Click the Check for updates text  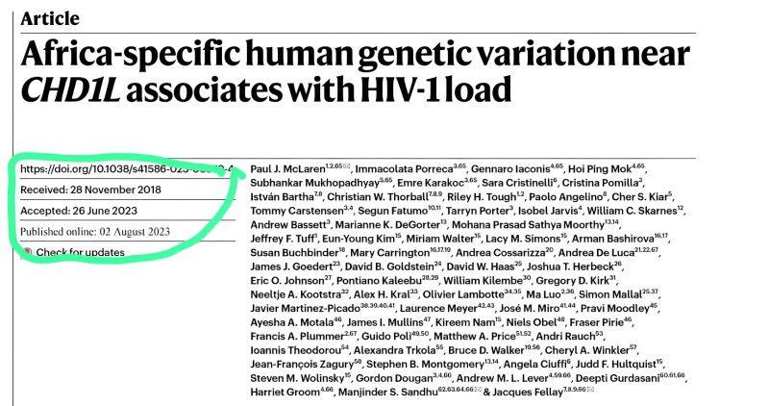click(x=83, y=253)
